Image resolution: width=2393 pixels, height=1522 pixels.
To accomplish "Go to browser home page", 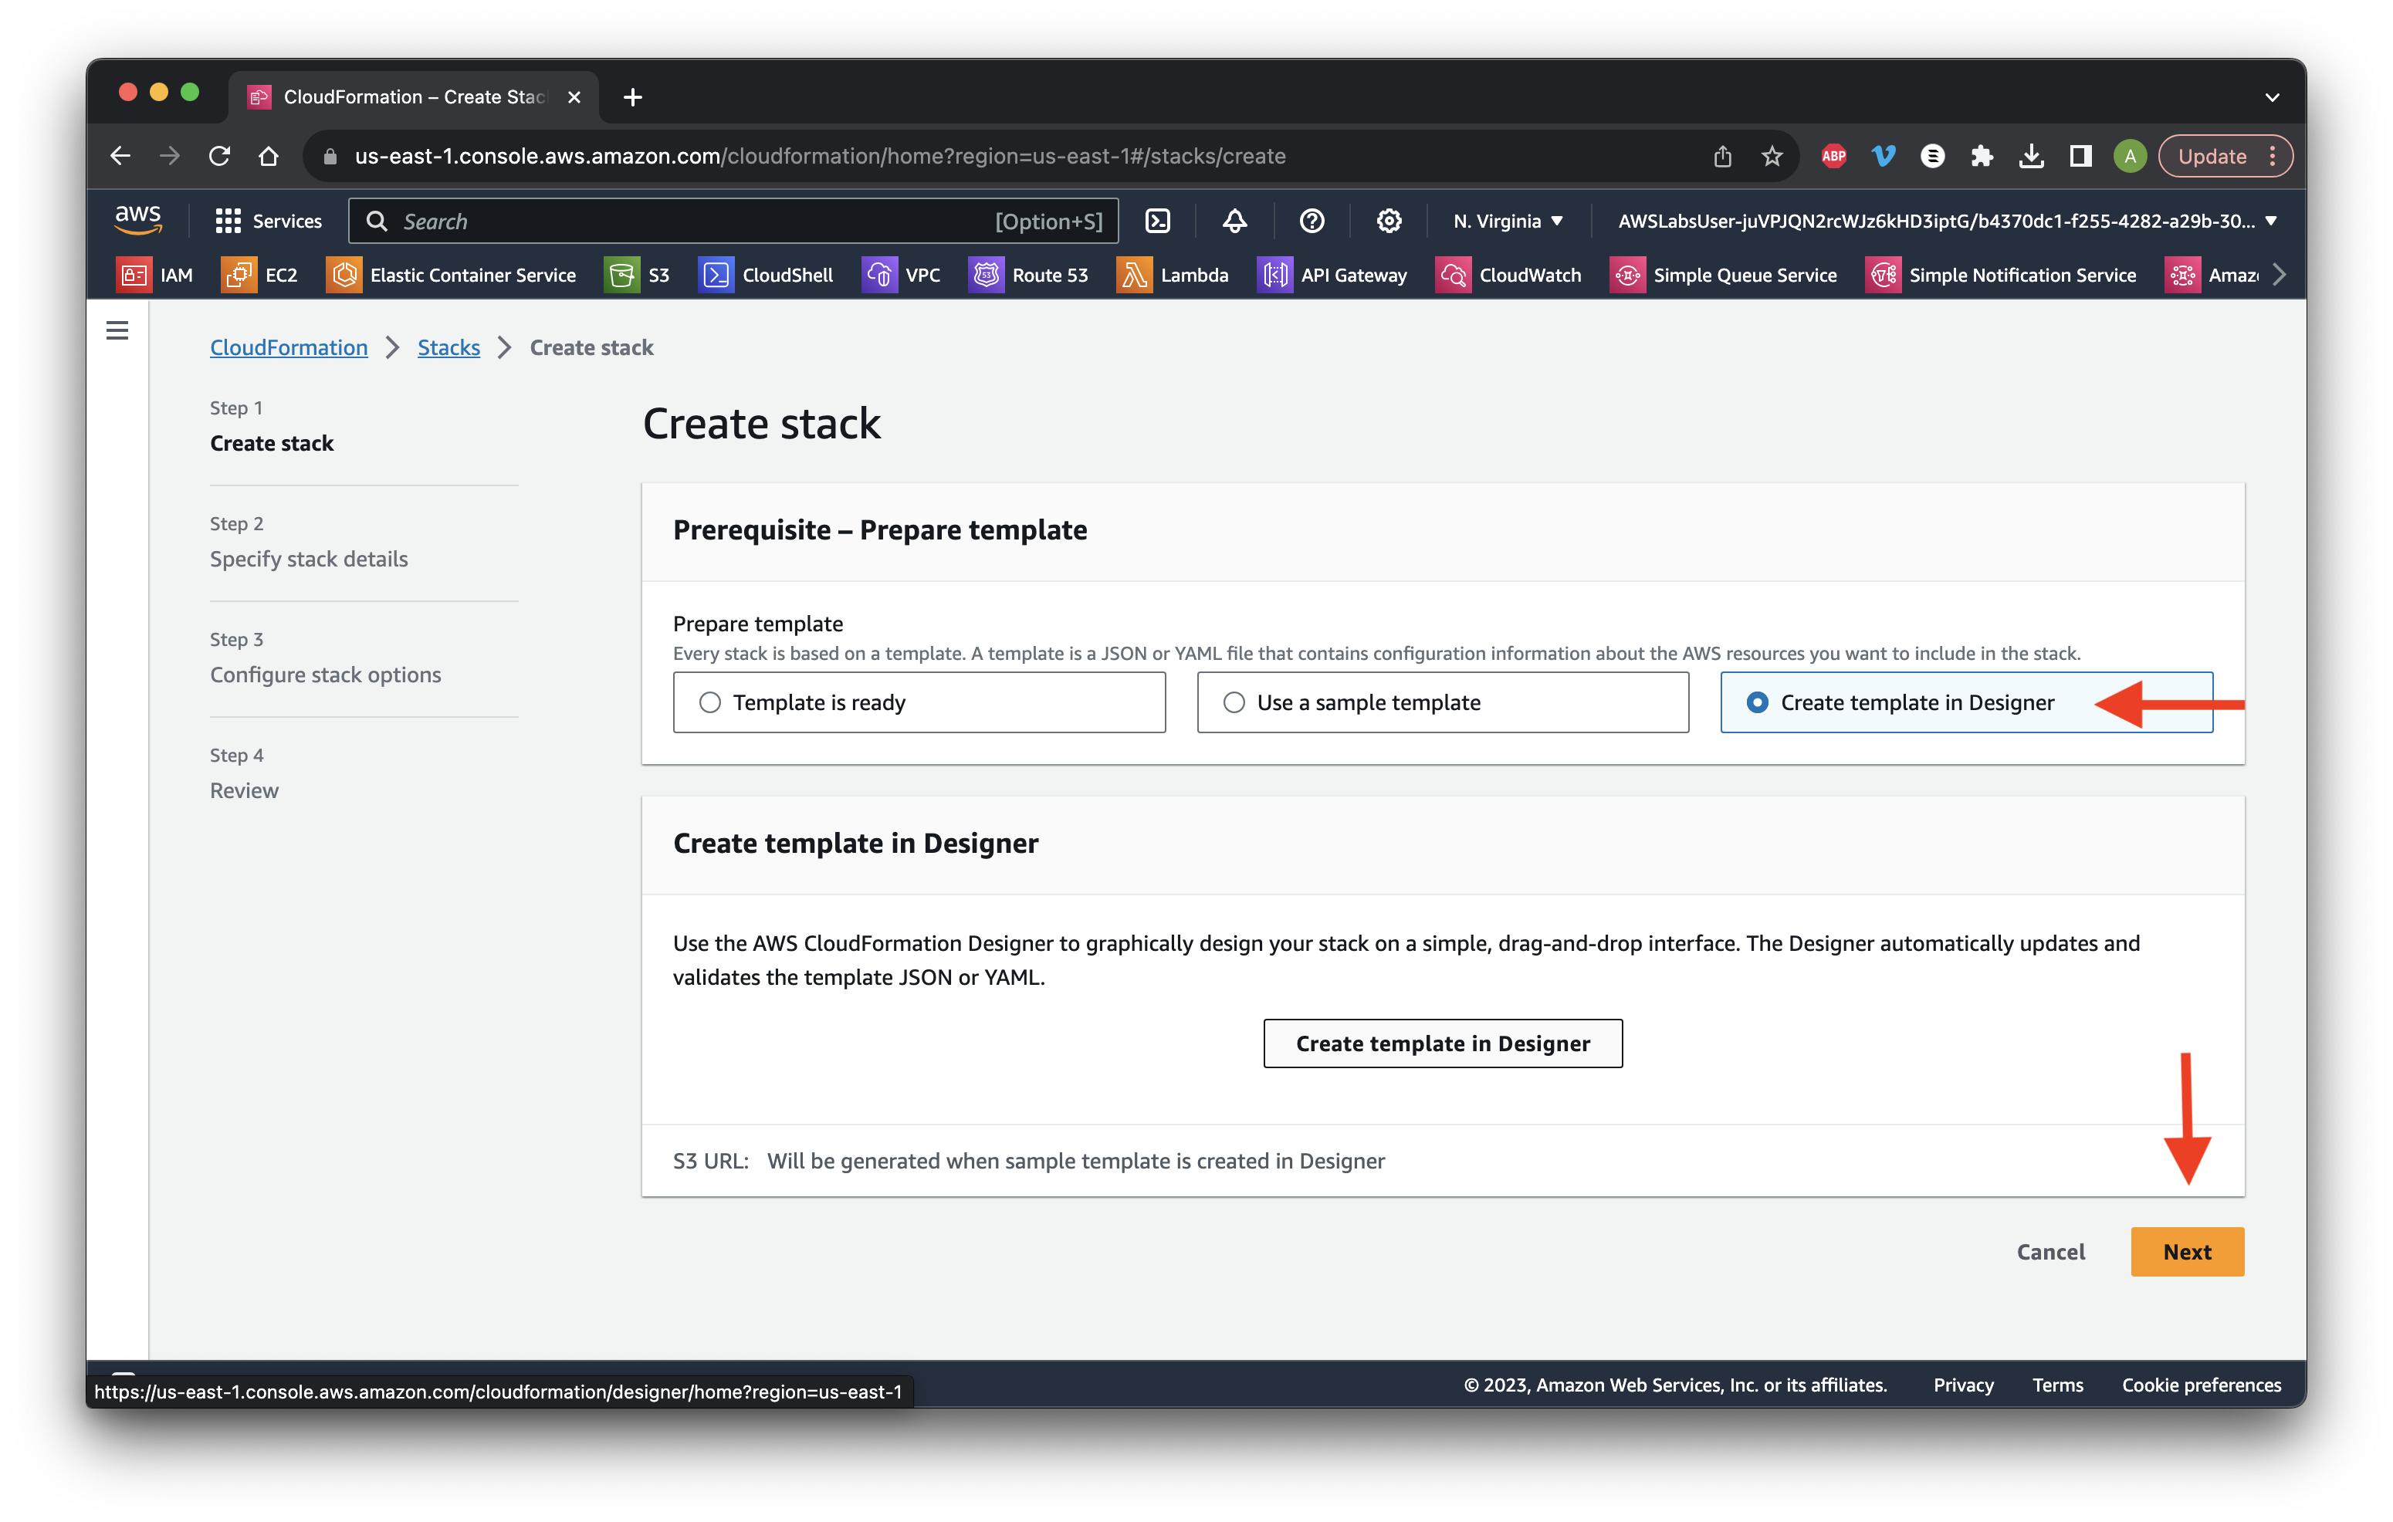I will pos(269,156).
